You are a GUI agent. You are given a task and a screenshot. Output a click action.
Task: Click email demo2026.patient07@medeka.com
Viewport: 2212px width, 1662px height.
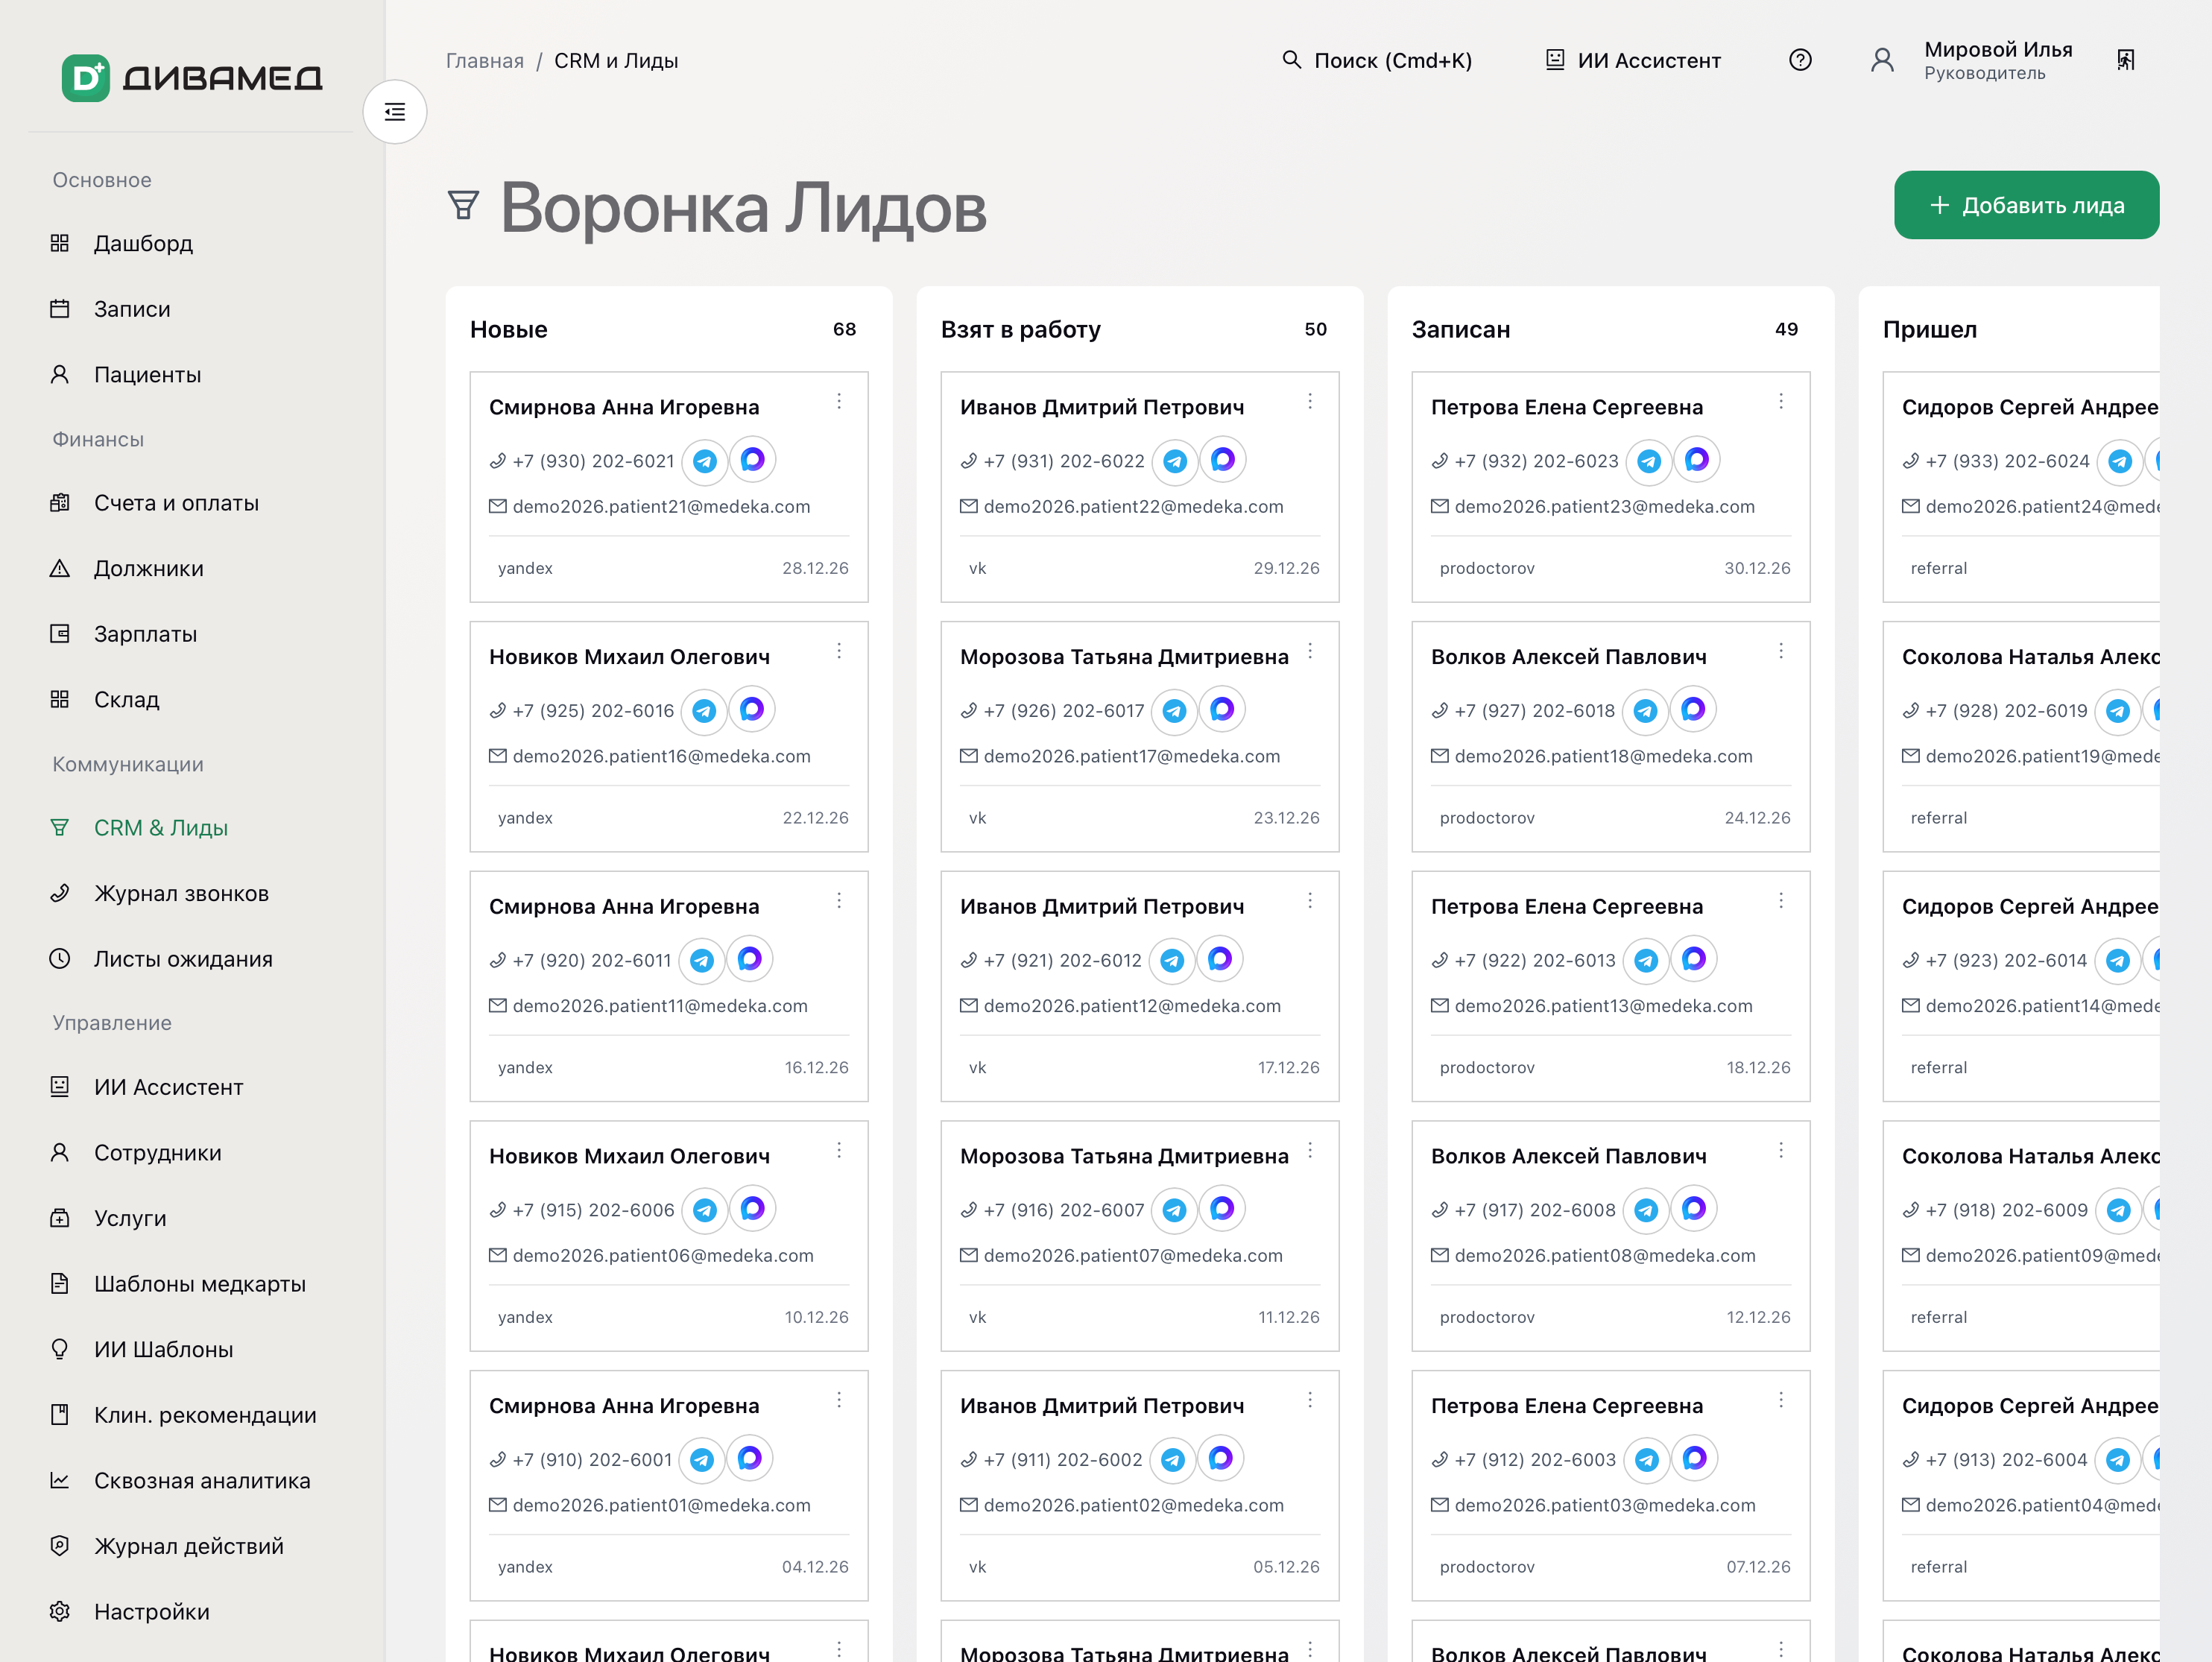(x=1132, y=1256)
